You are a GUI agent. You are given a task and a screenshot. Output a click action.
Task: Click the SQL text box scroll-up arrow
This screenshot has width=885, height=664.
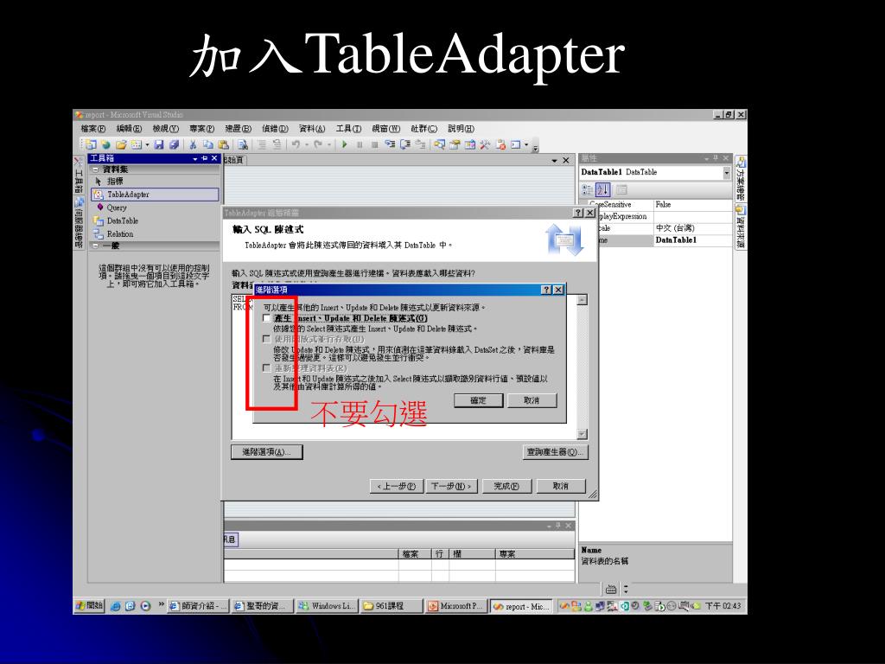pyautogui.click(x=582, y=300)
